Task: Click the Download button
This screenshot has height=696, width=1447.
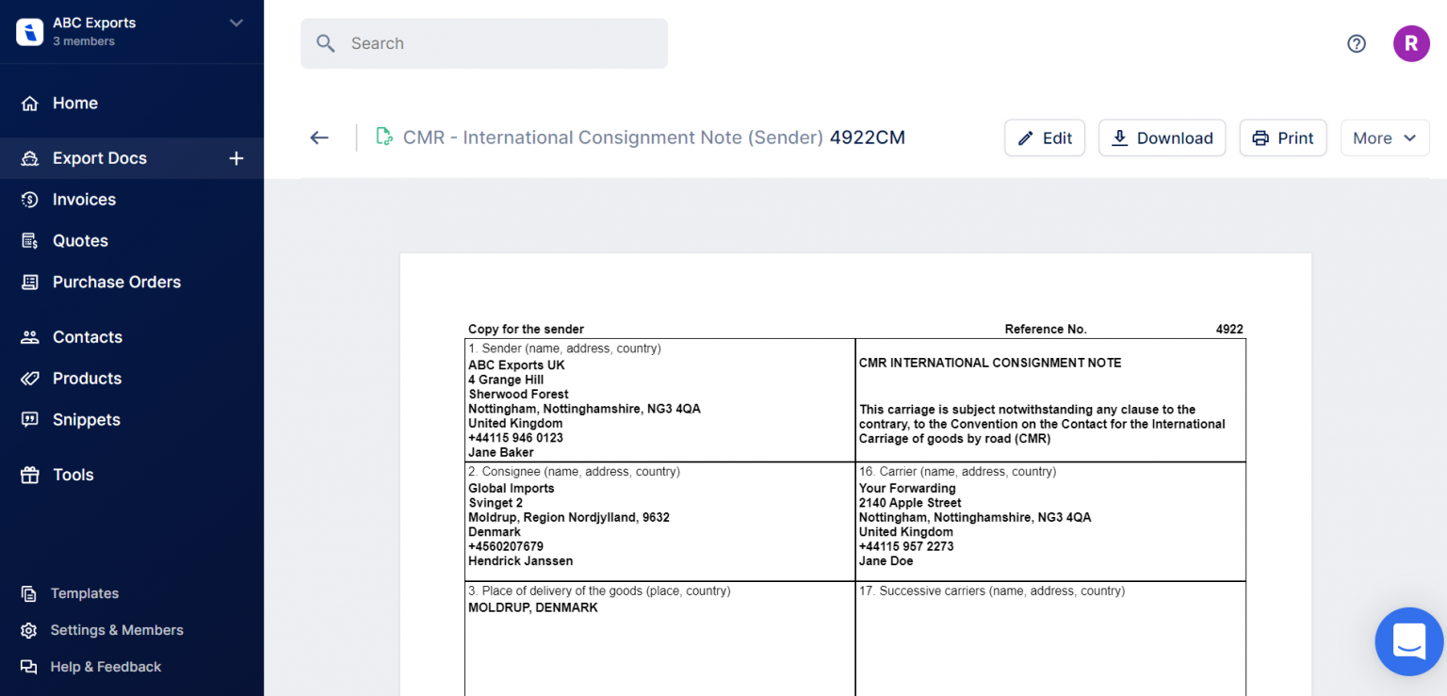Action: point(1162,138)
